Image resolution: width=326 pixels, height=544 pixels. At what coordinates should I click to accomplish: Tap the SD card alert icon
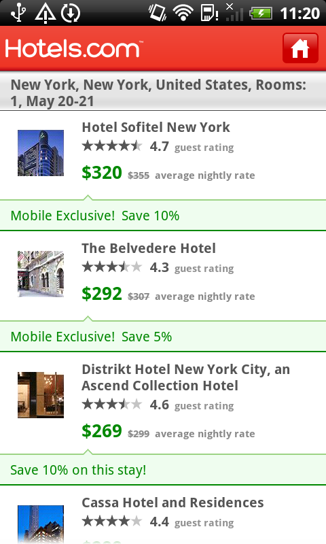pos(210,13)
